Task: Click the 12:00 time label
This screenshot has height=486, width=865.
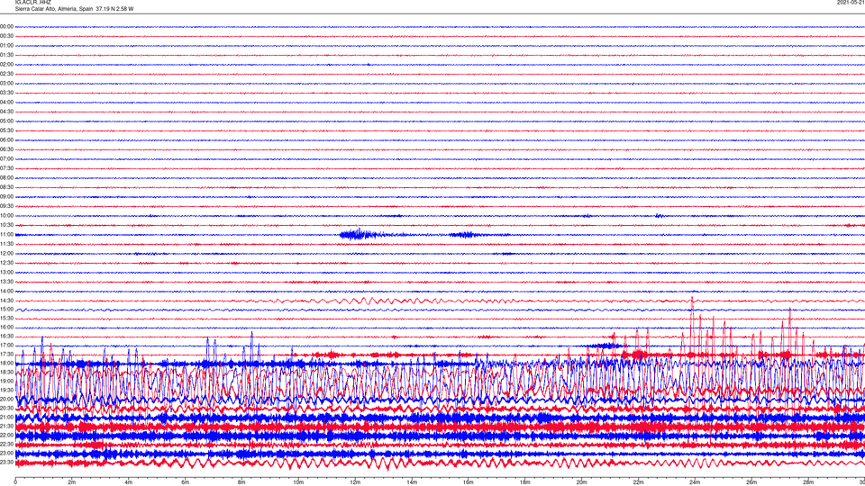Action: (6, 254)
